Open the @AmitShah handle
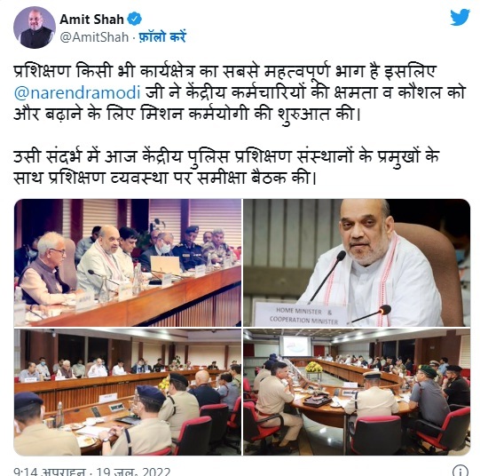This screenshot has width=480, height=476. (x=94, y=37)
